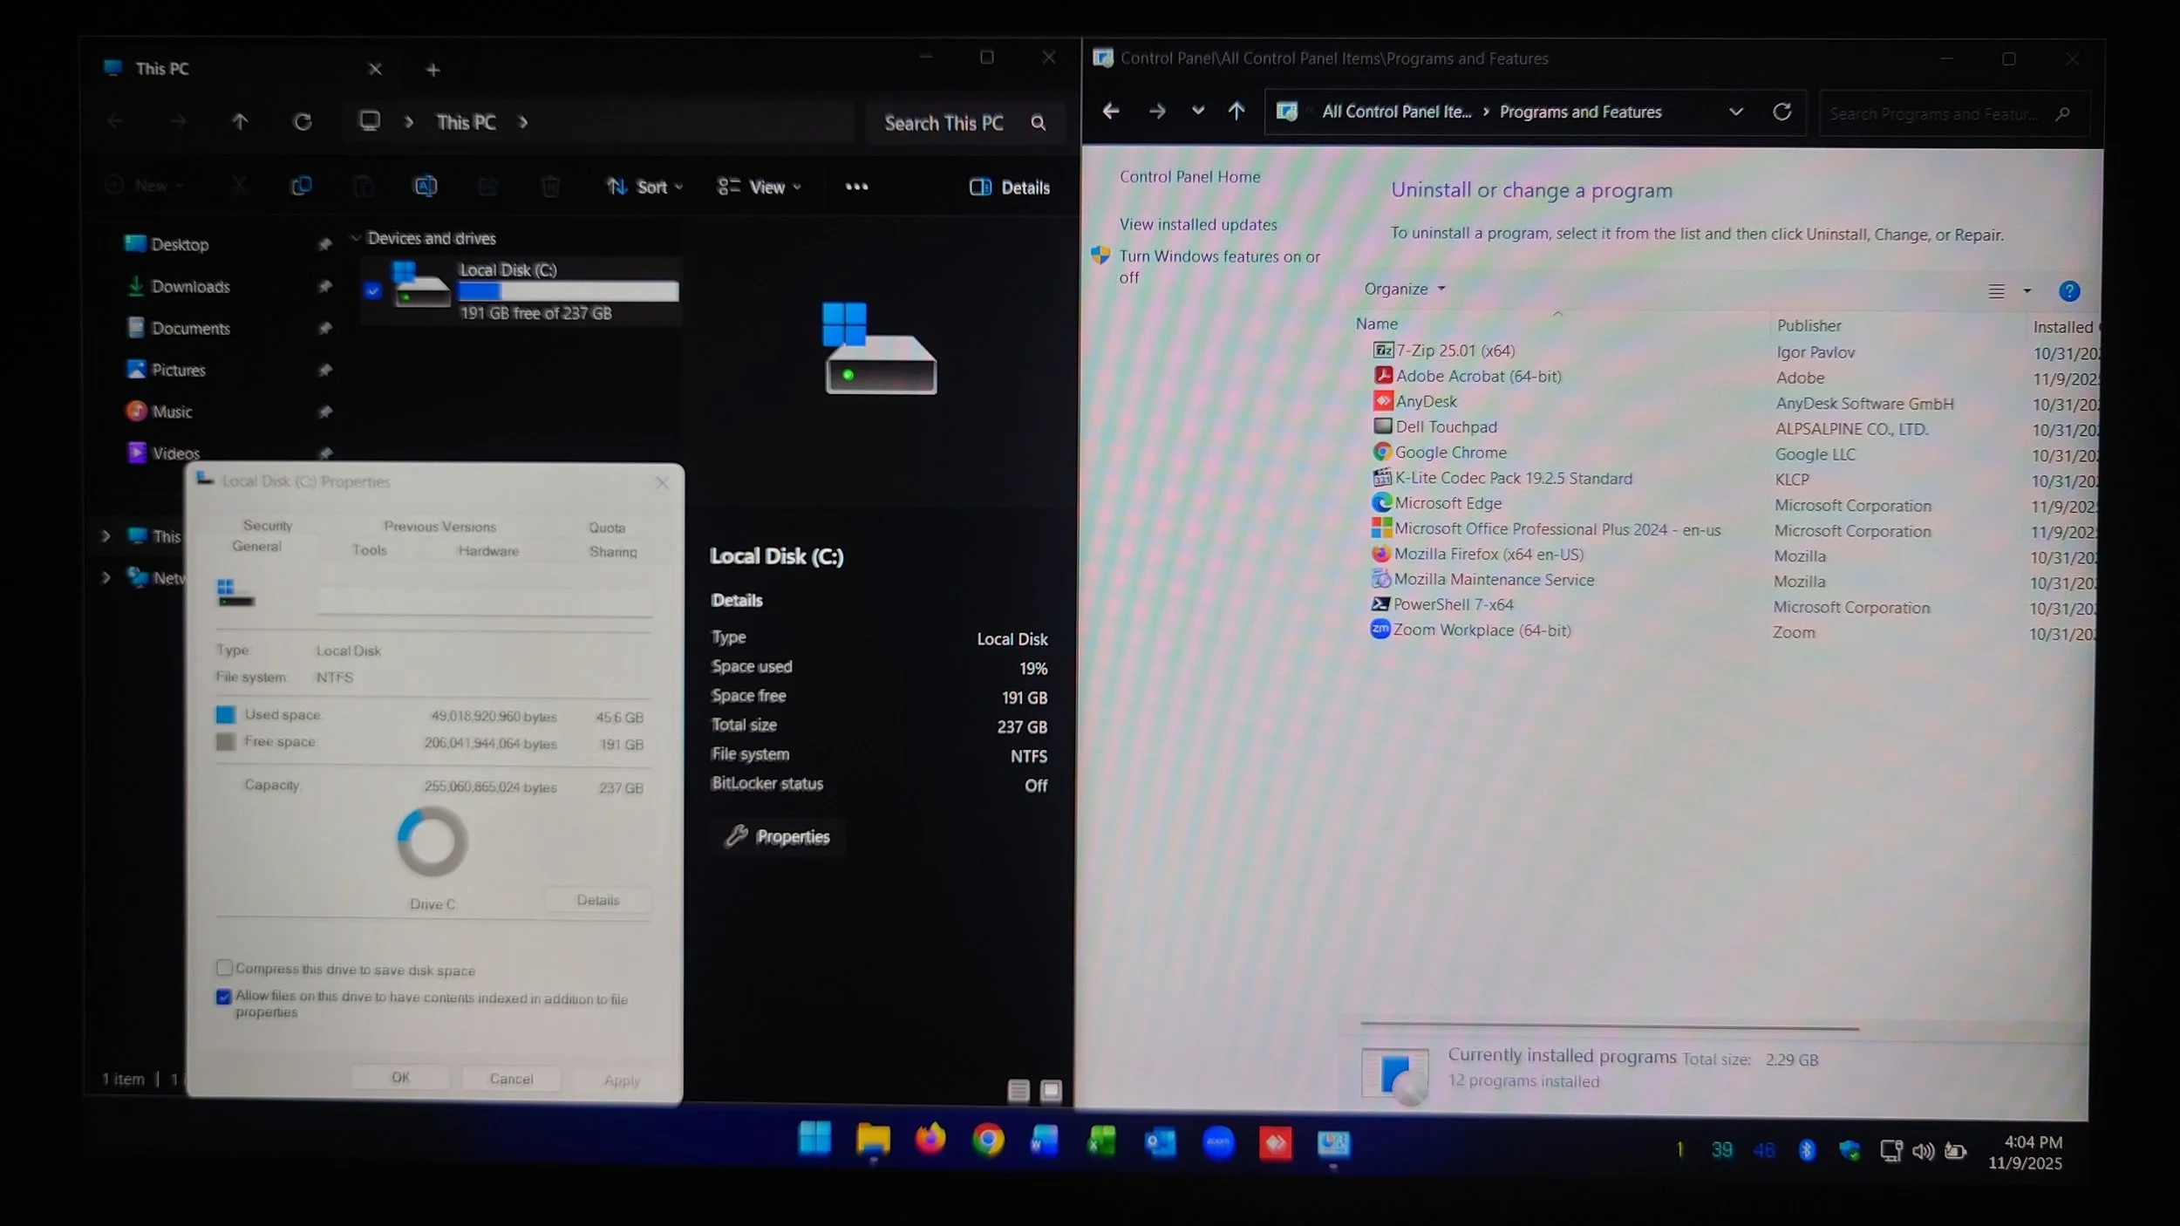Open the three-dot See more menu

[856, 187]
